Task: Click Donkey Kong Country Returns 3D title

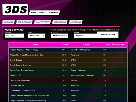Action: click(x=23, y=90)
